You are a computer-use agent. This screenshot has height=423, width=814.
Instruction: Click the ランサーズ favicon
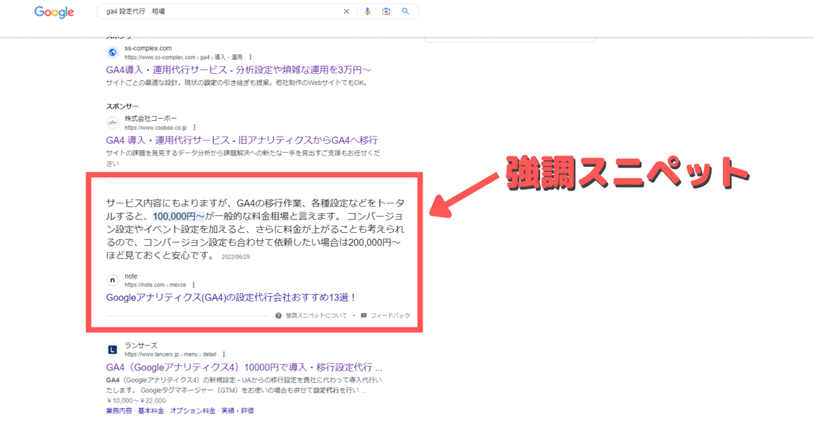coord(113,350)
